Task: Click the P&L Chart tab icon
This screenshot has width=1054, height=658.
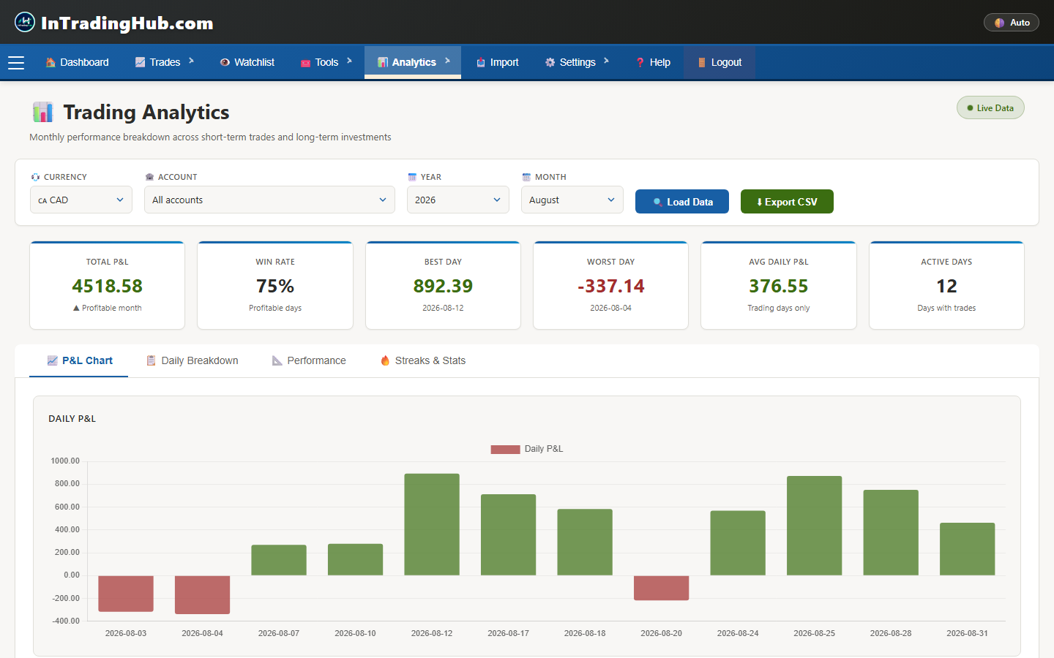Action: point(53,360)
